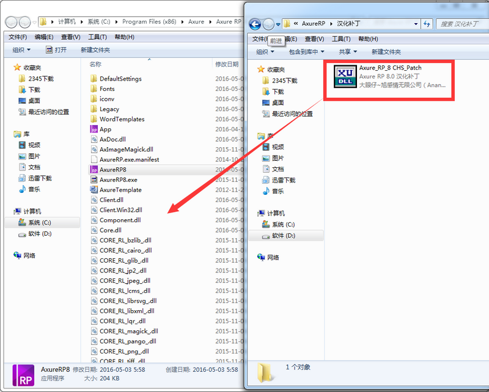
Task: Click the 系统 (C:) breadcrumb segment
Action: (99, 22)
